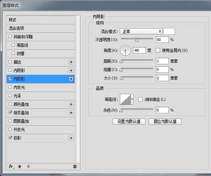
Task: Click the 阻塞 percent value field
Action: click(x=162, y=69)
